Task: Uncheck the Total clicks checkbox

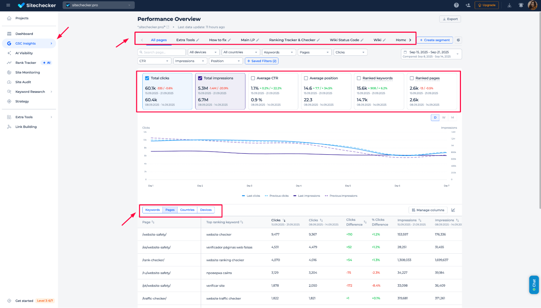Action: (x=147, y=78)
